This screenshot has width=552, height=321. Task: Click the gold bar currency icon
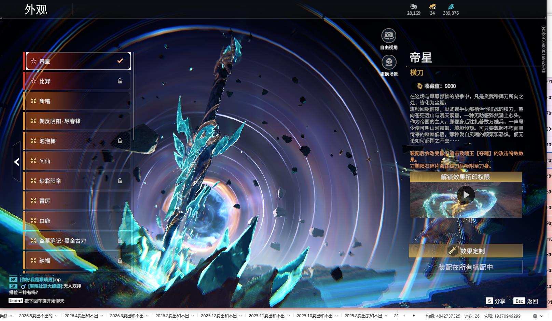pyautogui.click(x=432, y=6)
